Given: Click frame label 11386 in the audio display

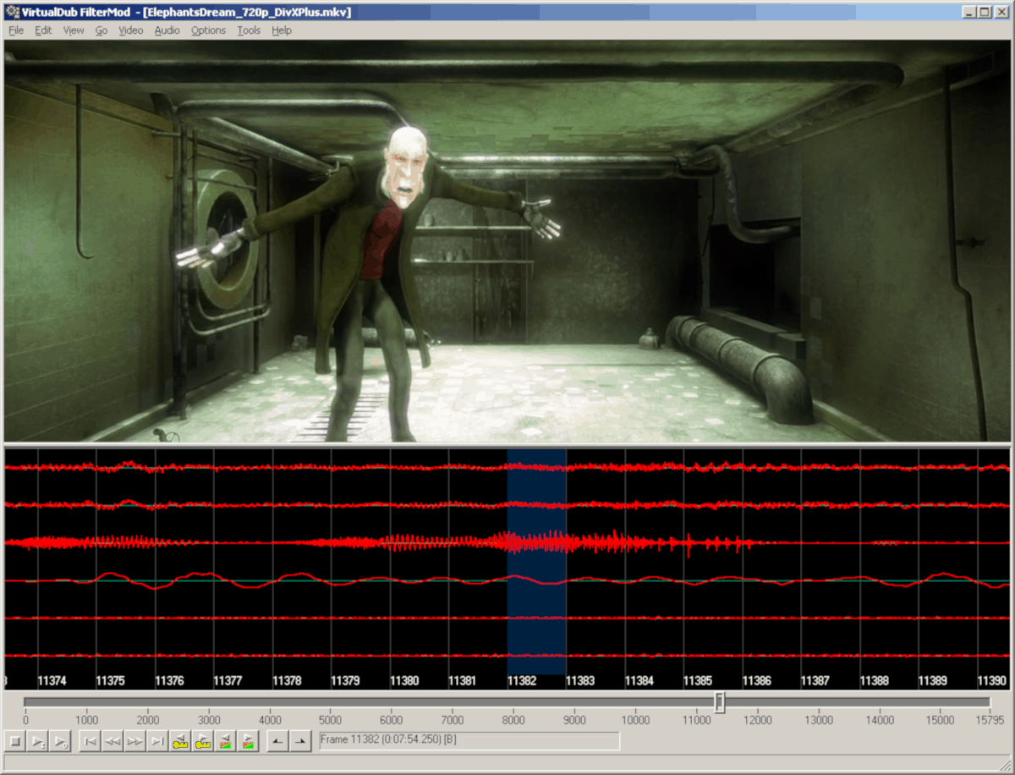Looking at the screenshot, I should (758, 680).
